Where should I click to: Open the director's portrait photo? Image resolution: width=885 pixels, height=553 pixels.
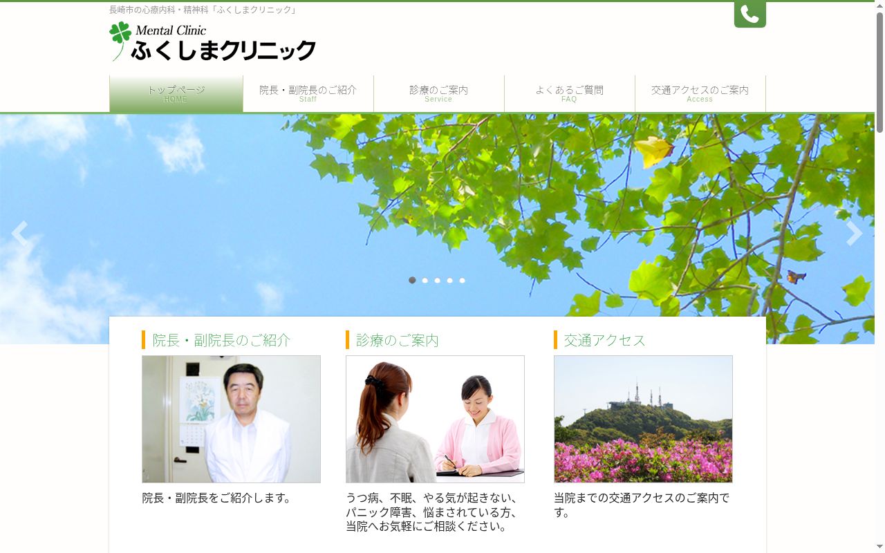click(x=232, y=419)
